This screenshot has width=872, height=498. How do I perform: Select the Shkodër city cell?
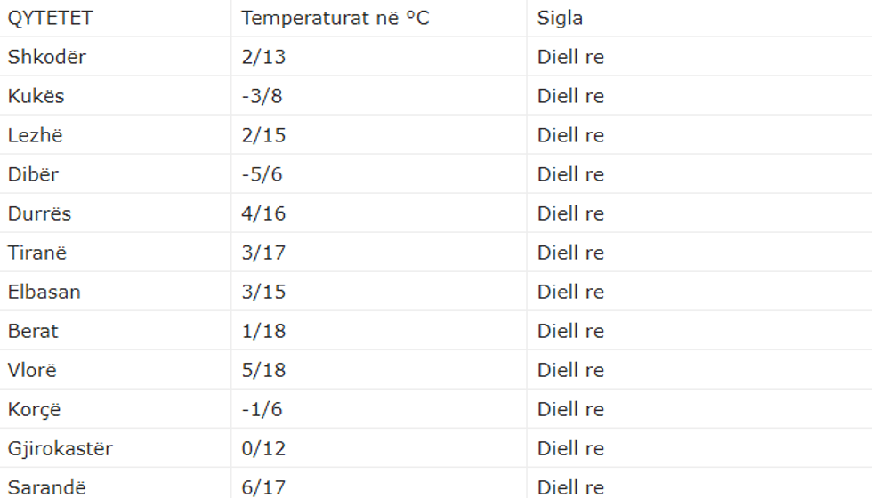47,57
